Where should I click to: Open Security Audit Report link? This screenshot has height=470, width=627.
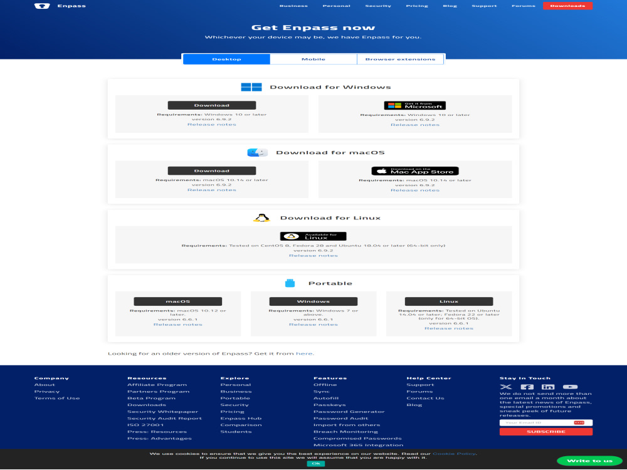pyautogui.click(x=164, y=419)
